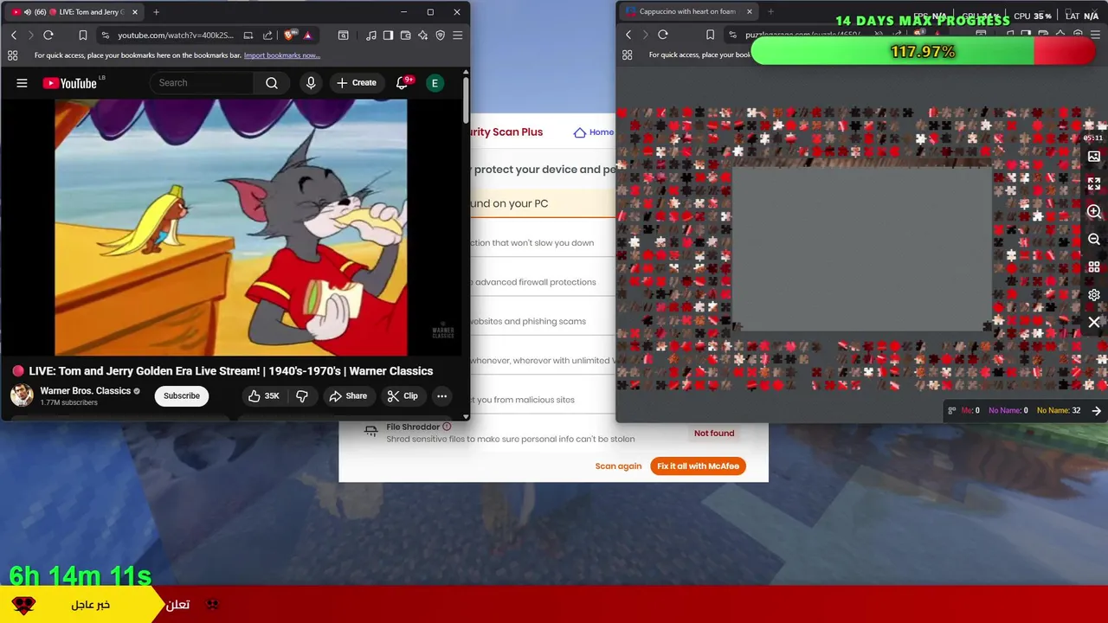1108x623 pixels.
Task: Subscribe to Warner Bros. Classics
Action: tap(182, 396)
